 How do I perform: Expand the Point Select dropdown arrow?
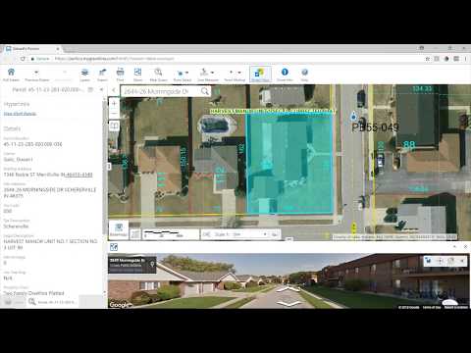point(186,73)
